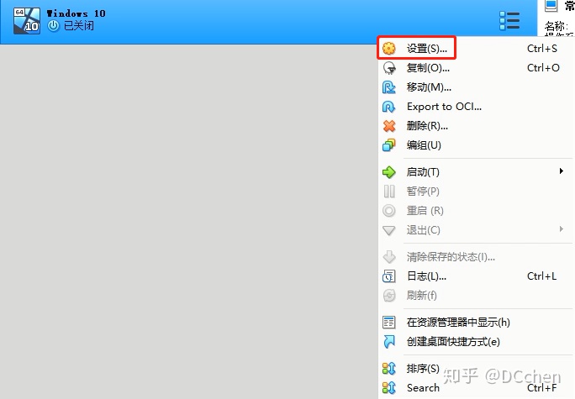The width and height of the screenshot is (575, 399).
Task: Select 在资源管理器中显示(h) entry
Action: click(458, 323)
